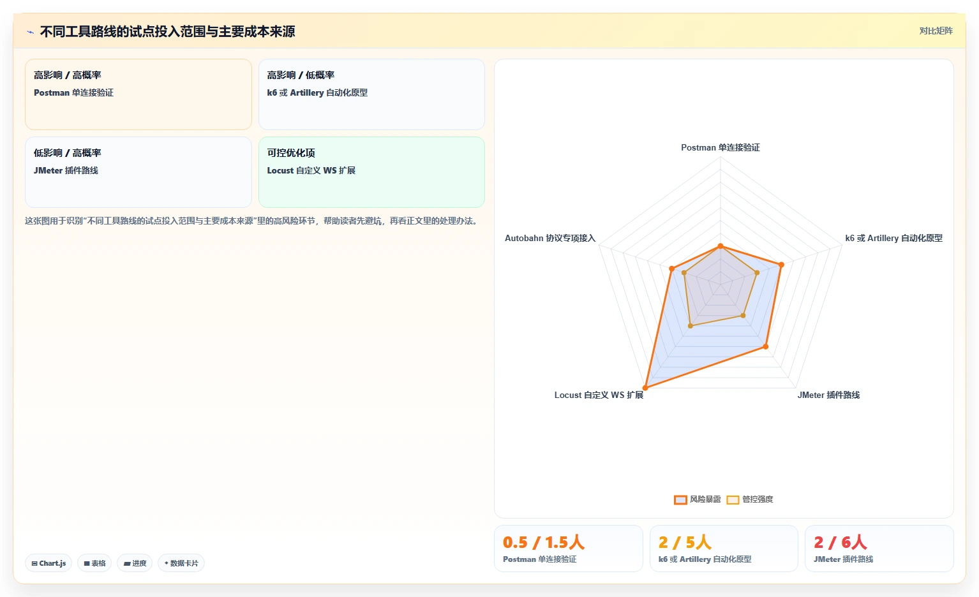Click the 数据卡片 tag icon
This screenshot has width=979, height=597.
(x=167, y=563)
